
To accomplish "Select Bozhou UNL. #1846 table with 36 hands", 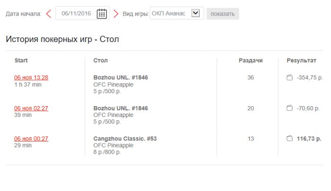I will (x=121, y=78).
